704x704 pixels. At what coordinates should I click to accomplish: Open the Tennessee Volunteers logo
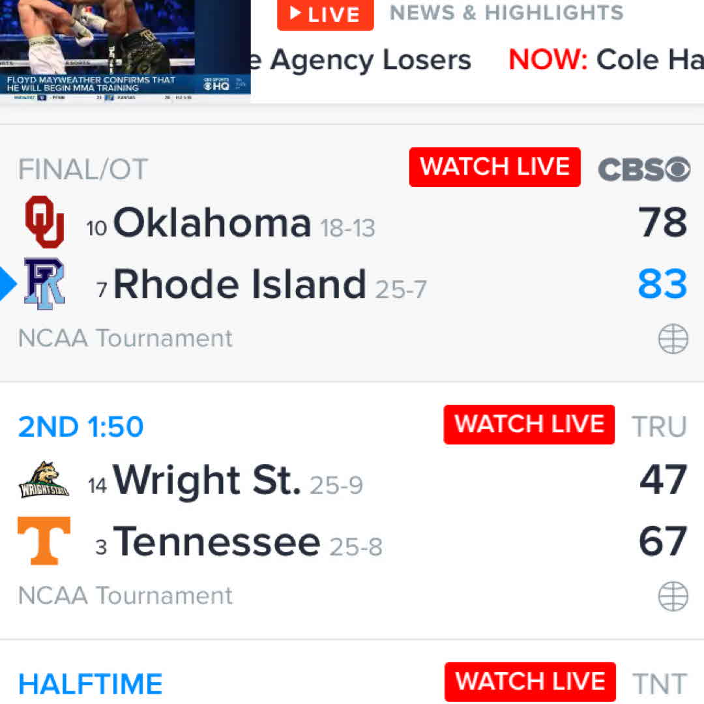click(x=44, y=541)
